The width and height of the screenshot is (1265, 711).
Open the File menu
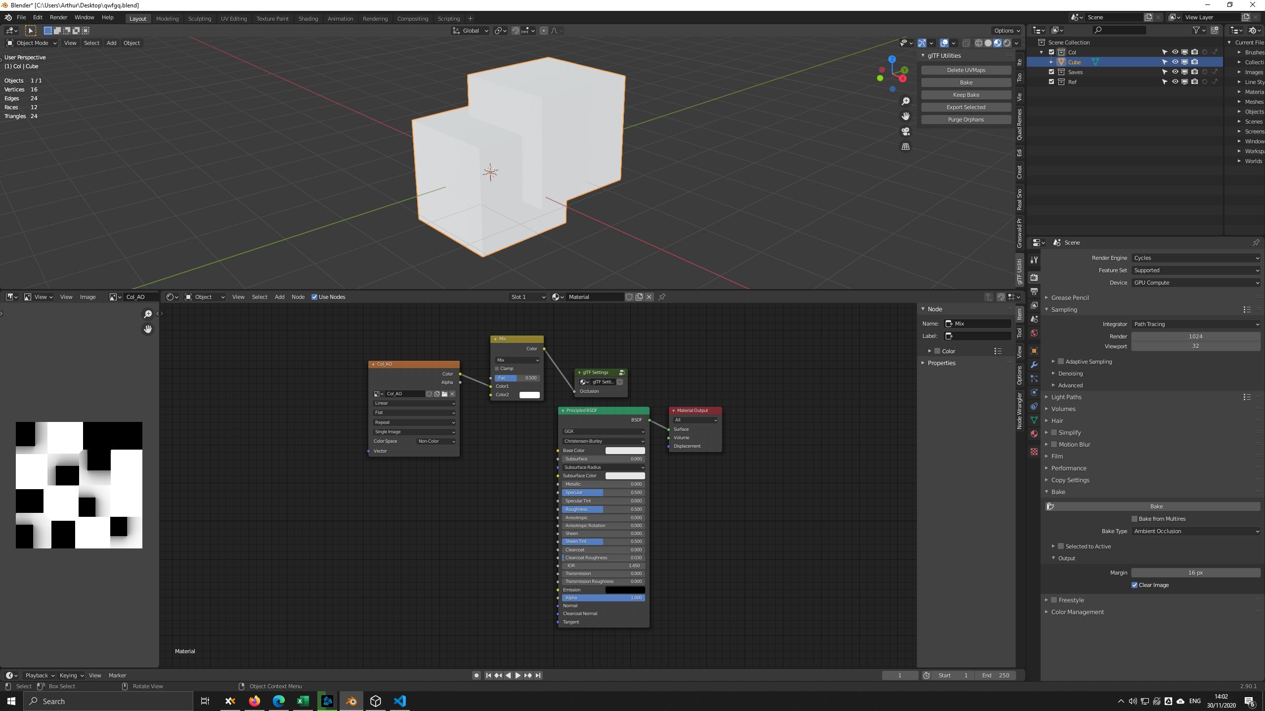point(21,17)
